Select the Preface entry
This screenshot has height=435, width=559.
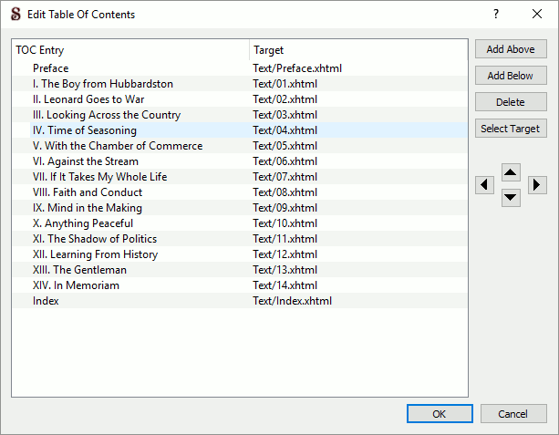point(51,68)
